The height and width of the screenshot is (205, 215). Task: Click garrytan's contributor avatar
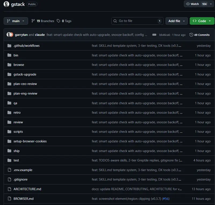pyautogui.click(x=8, y=34)
